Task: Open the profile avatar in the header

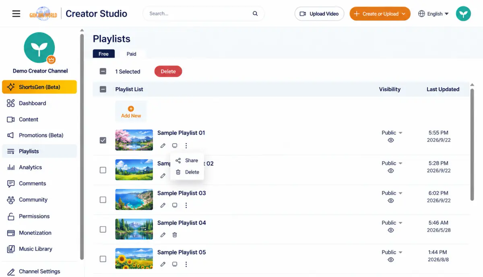Action: tap(463, 14)
